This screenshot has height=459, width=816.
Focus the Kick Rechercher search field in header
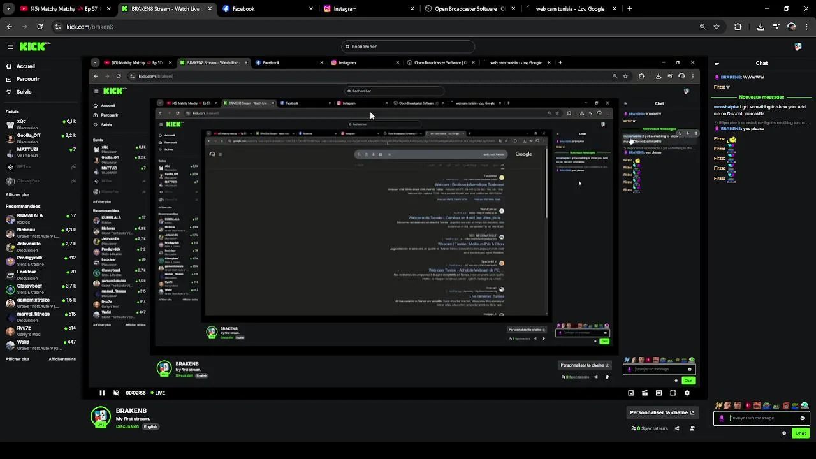408,47
